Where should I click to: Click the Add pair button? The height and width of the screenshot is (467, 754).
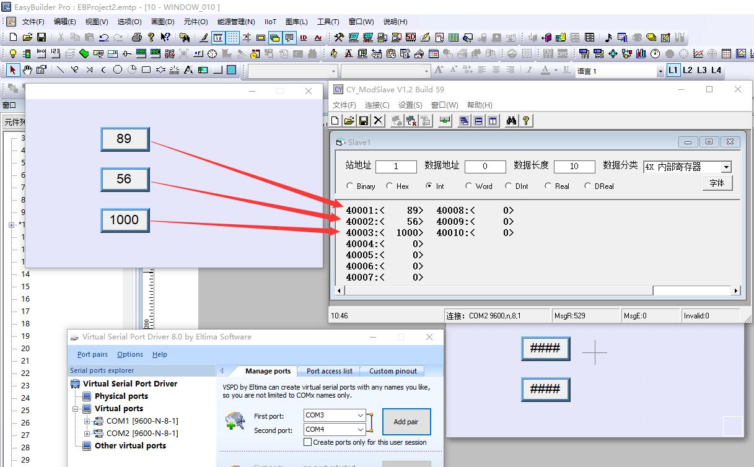tap(406, 422)
